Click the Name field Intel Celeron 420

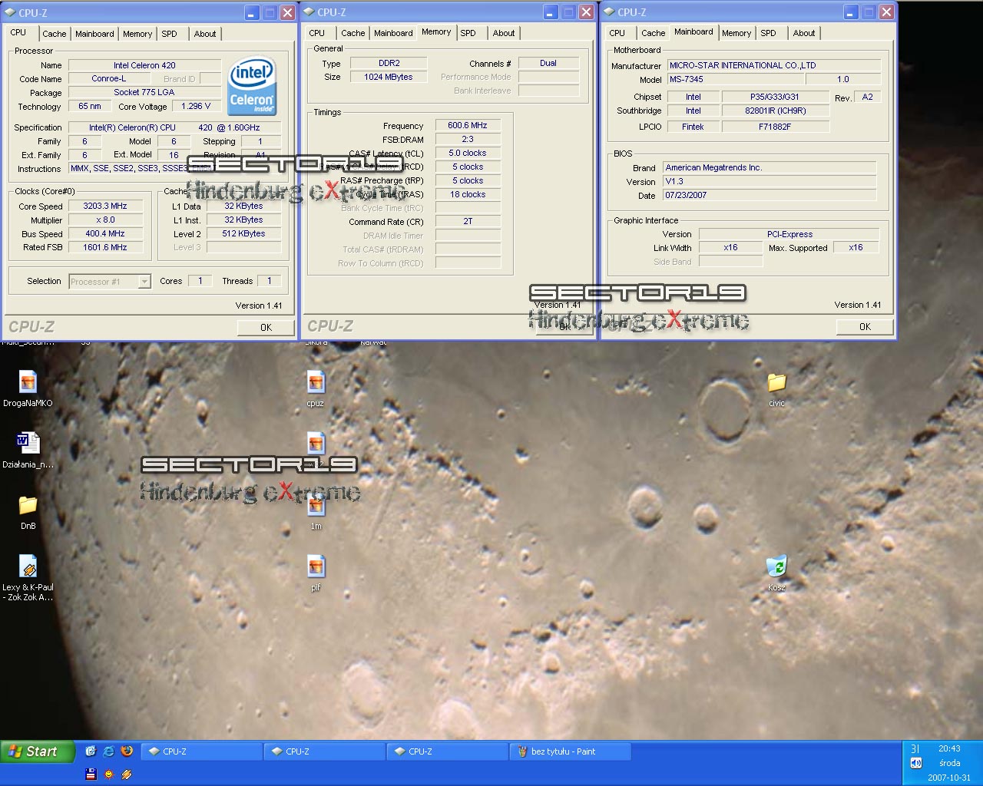(144, 65)
